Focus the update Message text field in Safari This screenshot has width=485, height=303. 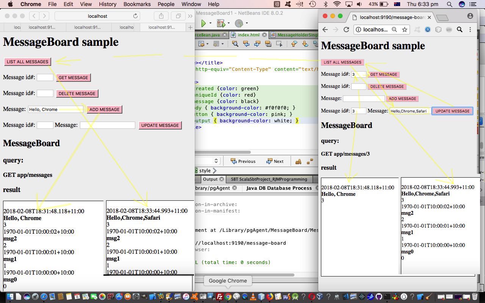pos(108,125)
